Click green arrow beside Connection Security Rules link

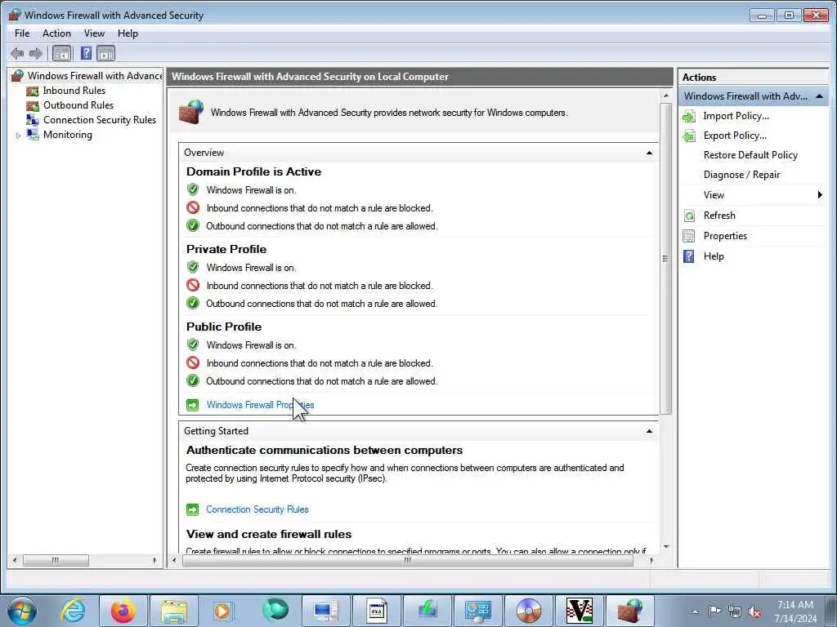point(193,509)
